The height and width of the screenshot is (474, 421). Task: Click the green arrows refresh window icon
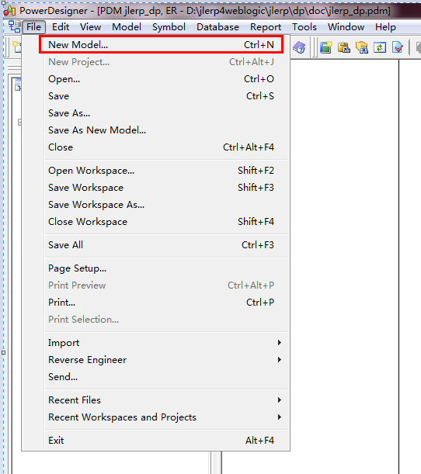380,47
